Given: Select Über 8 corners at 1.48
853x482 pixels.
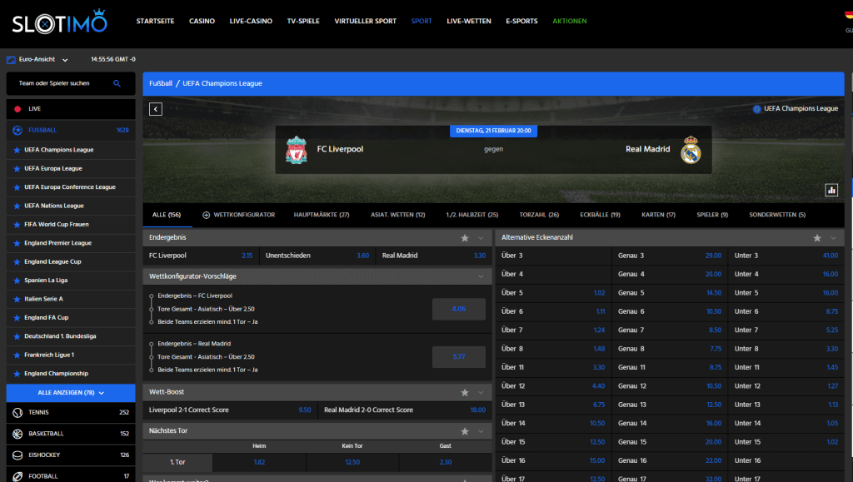Looking at the screenshot, I should tap(553, 349).
